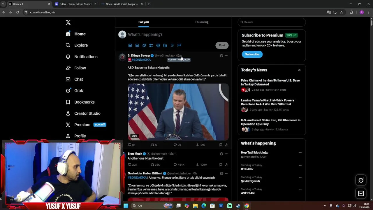Open the emoji picker in composer
Screen dimensions: 373x210
coord(158,45)
